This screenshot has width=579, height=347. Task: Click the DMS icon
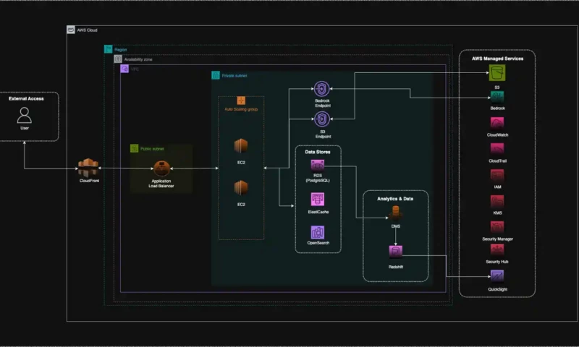coord(395,213)
